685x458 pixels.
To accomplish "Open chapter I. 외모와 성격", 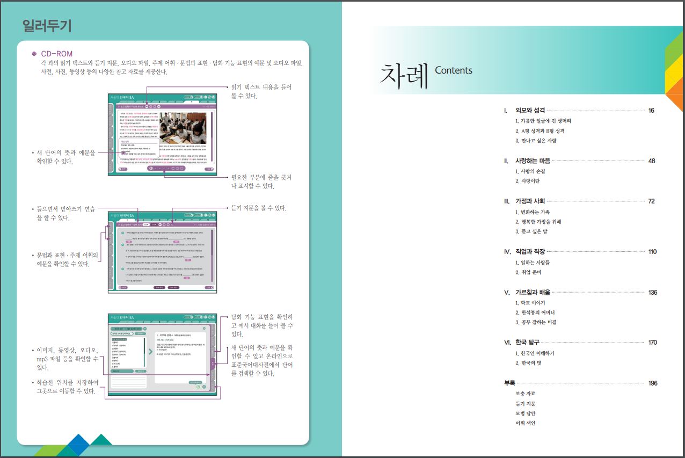I will tap(530, 111).
